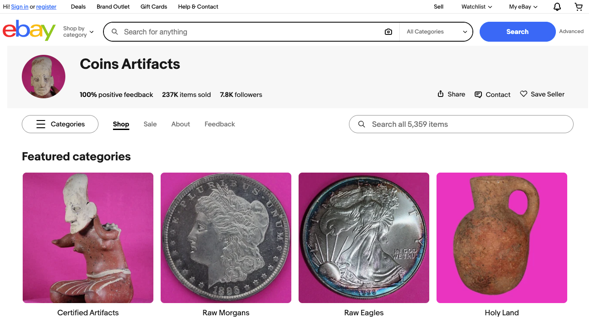589x323 pixels.
Task: Click the magnifying glass in the main search bar
Action: coord(114,32)
